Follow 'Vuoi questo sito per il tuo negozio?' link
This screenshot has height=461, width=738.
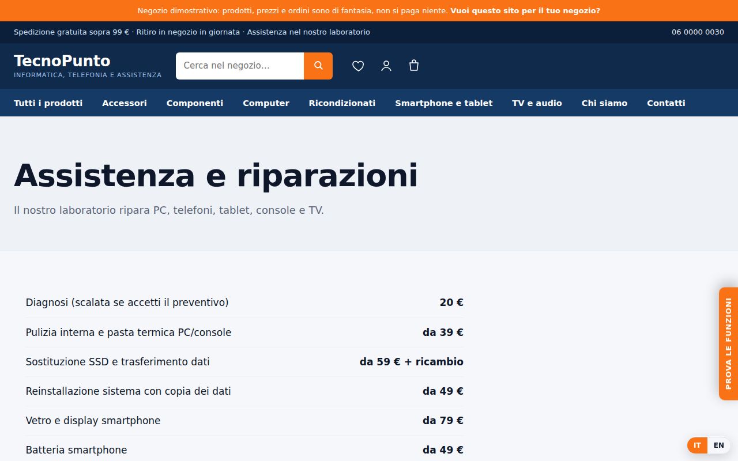[525, 11]
